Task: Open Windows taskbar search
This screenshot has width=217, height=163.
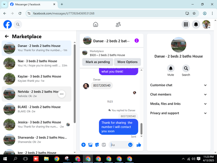Action: pyautogui.click(x=15, y=159)
